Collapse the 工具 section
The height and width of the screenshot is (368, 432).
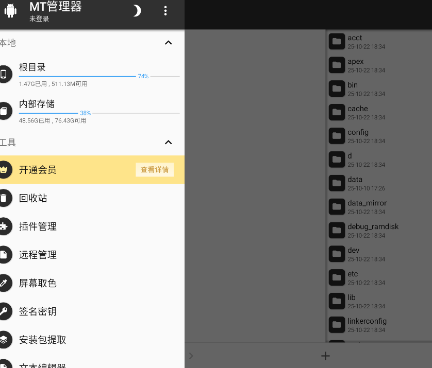click(168, 142)
